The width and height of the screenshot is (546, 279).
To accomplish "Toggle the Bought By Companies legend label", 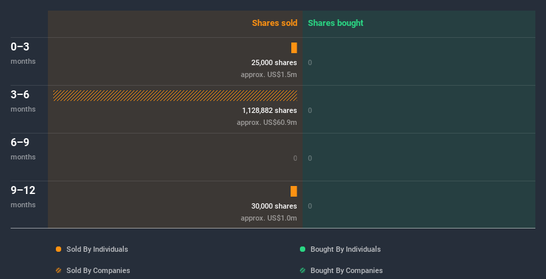I will (x=346, y=270).
